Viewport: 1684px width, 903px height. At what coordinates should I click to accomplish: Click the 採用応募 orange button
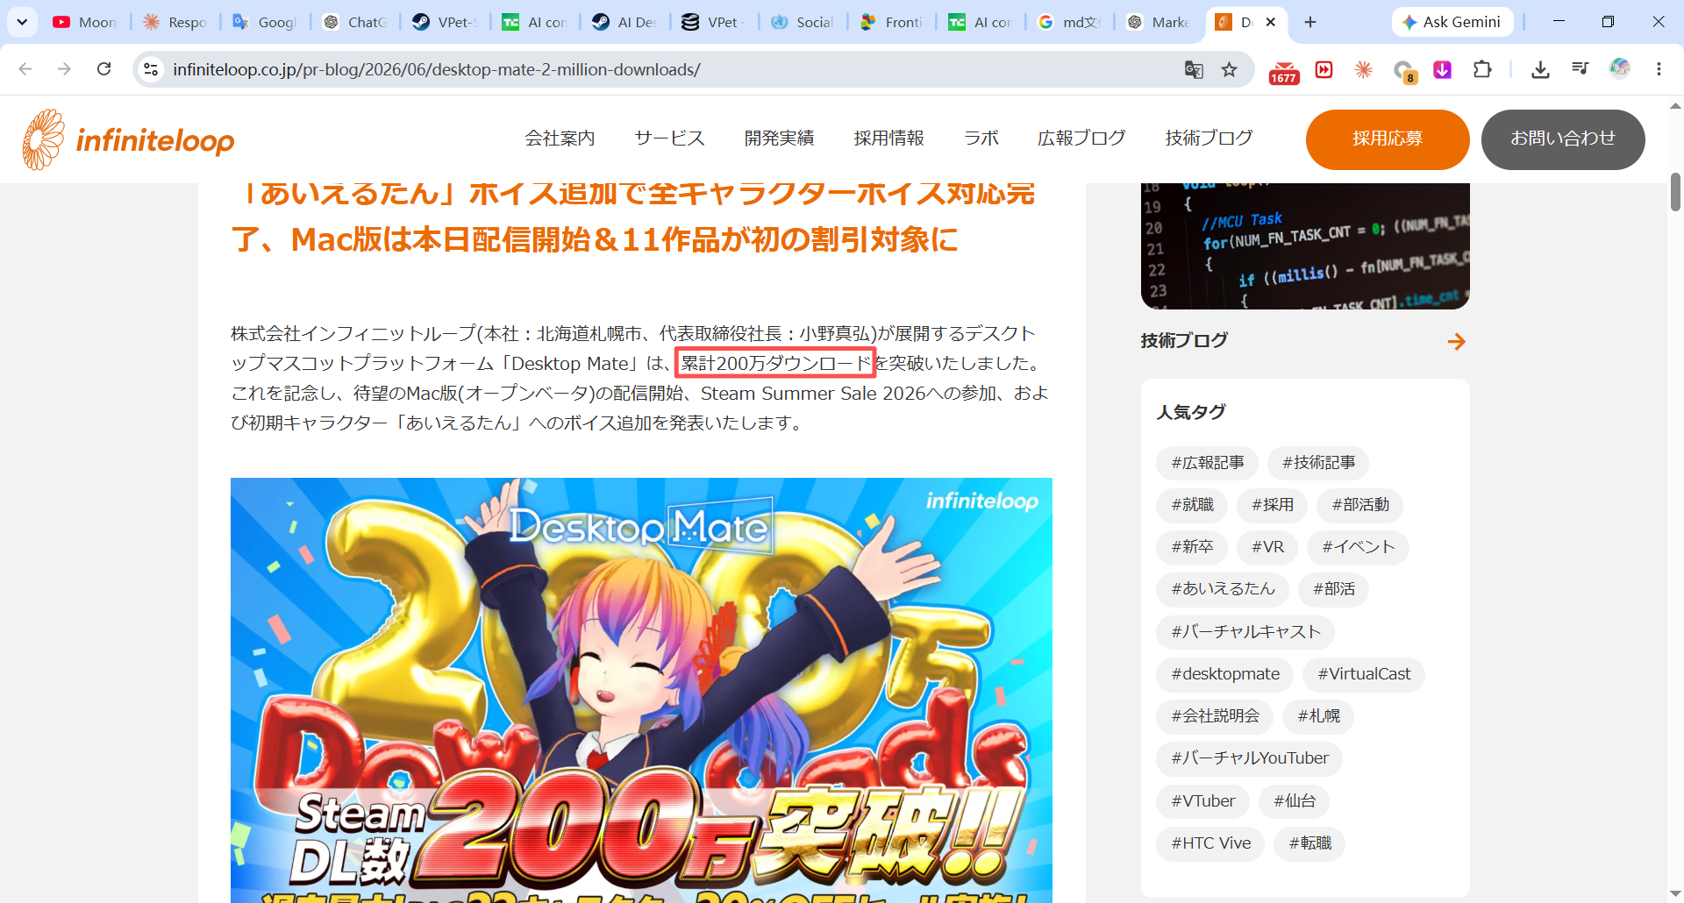[x=1388, y=139]
